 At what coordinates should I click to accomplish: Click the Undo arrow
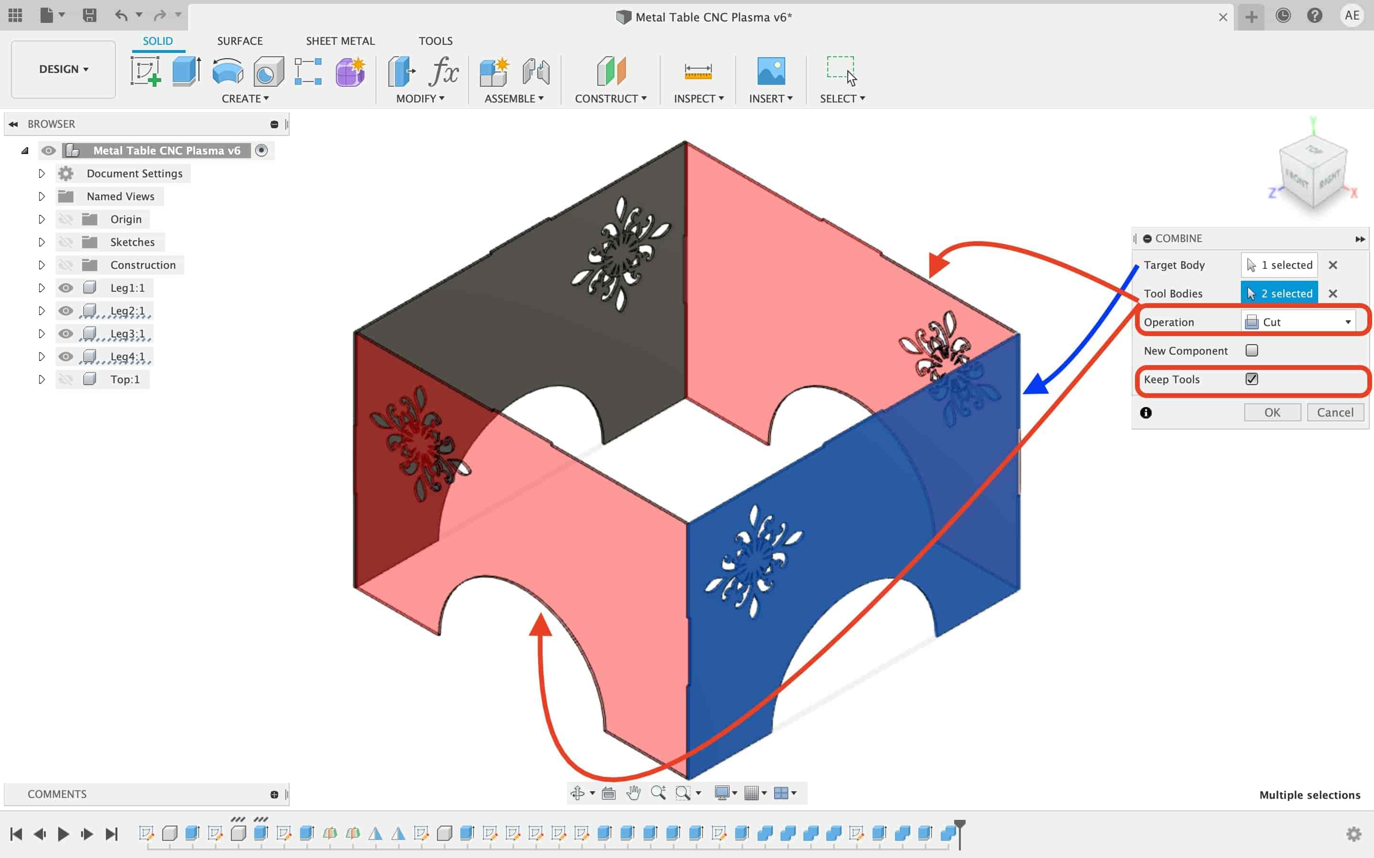(x=121, y=15)
